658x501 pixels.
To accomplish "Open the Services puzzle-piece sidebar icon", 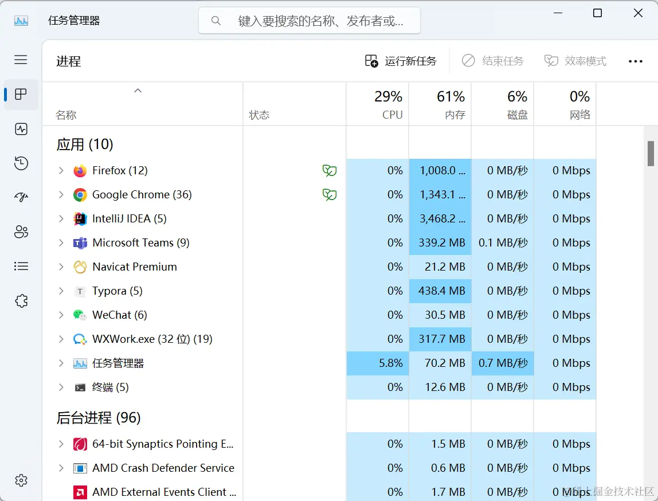I will click(x=21, y=301).
